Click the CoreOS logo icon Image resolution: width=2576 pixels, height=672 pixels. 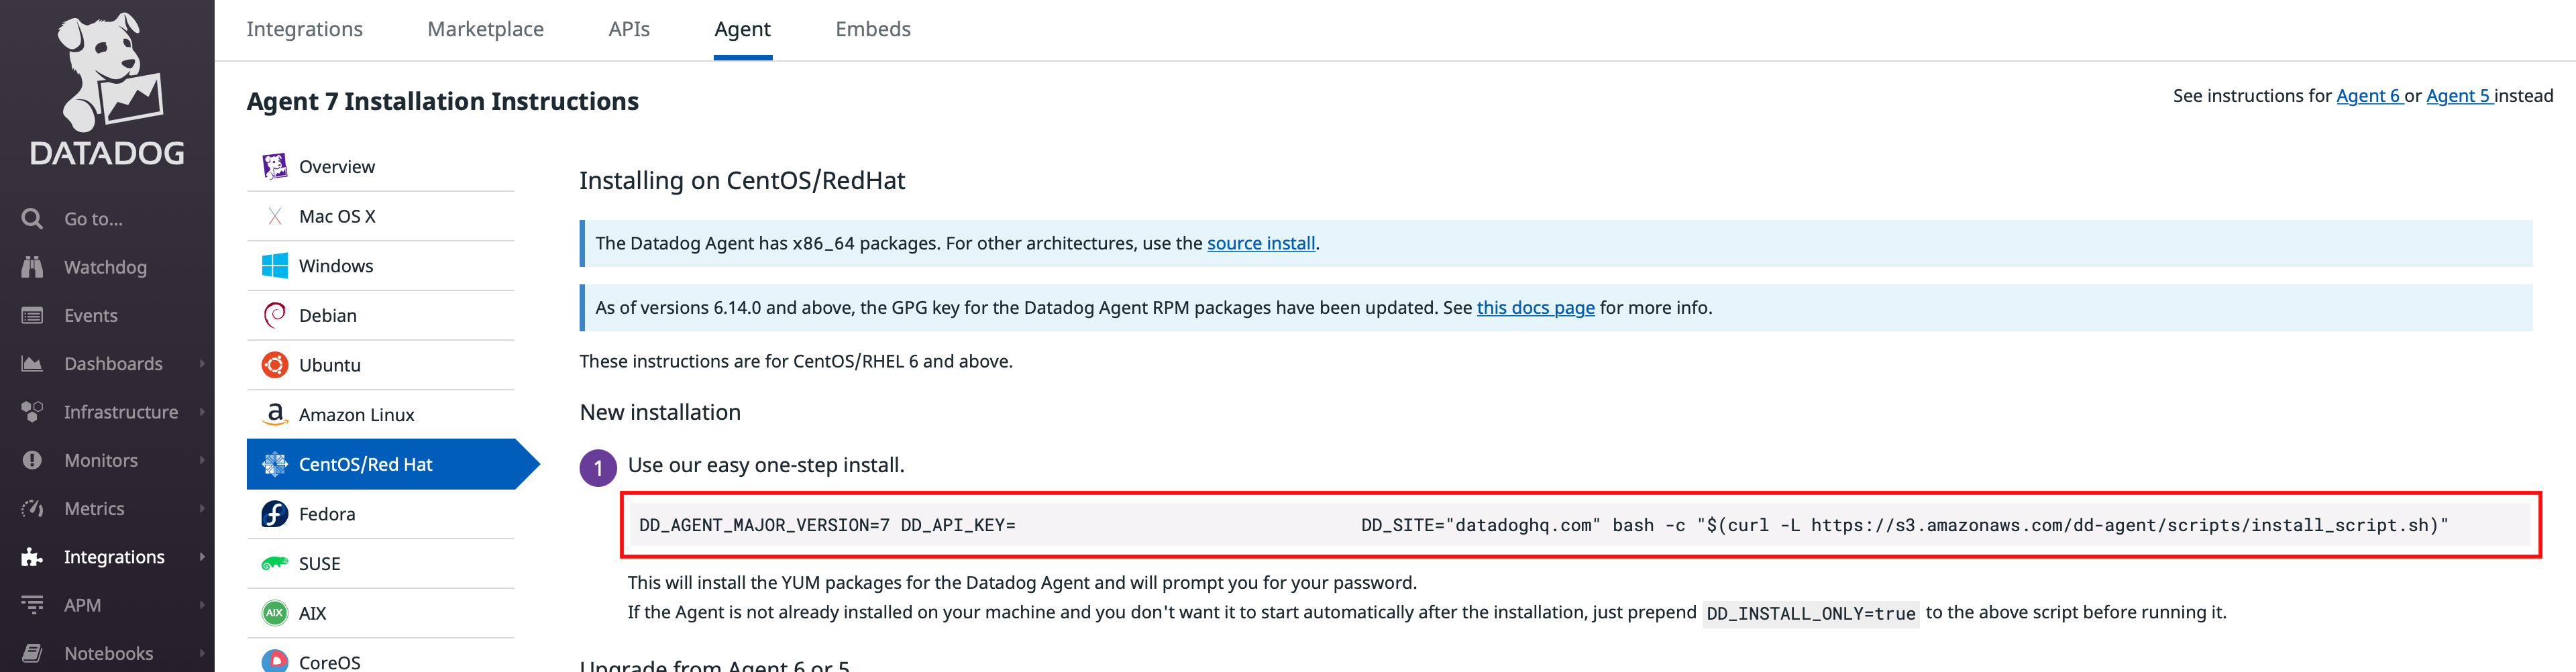pyautogui.click(x=274, y=661)
